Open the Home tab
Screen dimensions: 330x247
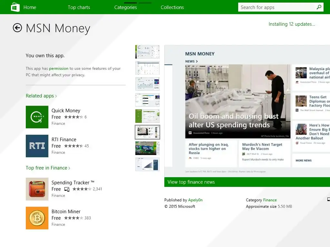[x=30, y=7]
